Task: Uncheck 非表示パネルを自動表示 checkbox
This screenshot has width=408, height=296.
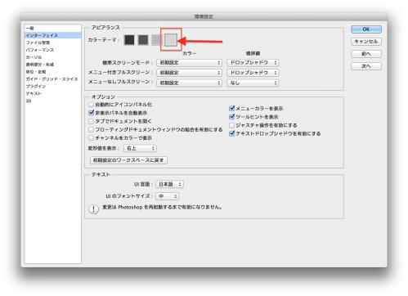Action: coord(92,113)
